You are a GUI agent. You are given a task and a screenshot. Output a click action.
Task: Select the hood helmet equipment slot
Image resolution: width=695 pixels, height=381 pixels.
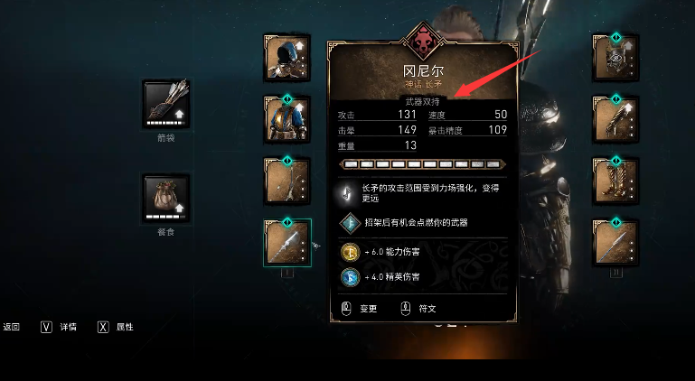point(286,58)
